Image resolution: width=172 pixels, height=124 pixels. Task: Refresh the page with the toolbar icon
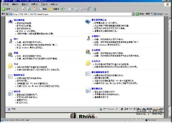coord(29,9)
